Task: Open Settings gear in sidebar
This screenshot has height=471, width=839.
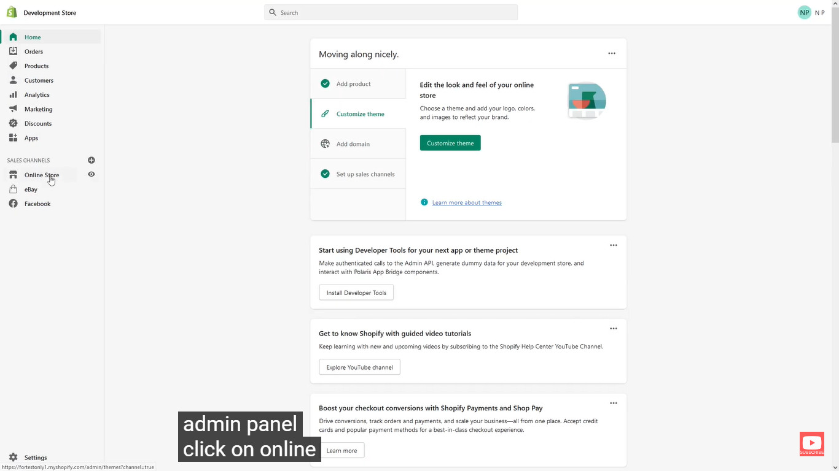Action: click(x=13, y=458)
